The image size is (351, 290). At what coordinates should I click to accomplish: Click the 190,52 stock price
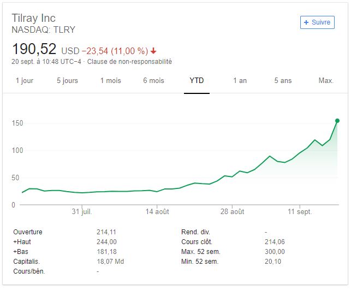pyautogui.click(x=34, y=49)
